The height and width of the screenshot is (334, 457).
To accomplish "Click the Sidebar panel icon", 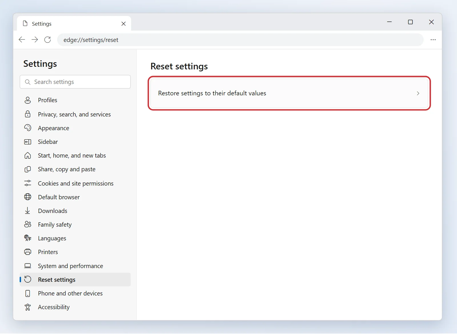I will coord(28,142).
